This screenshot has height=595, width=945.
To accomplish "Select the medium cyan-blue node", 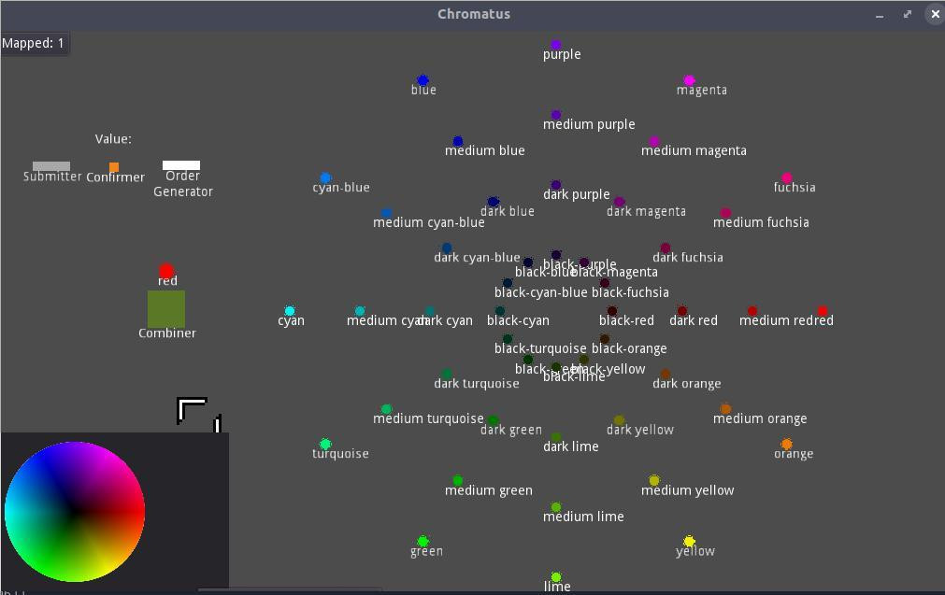I will pos(386,213).
